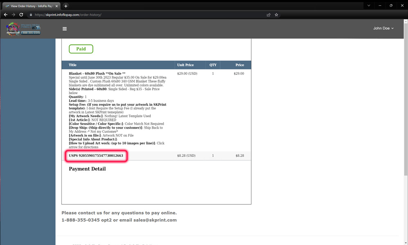Expand the John Doe account menu
The height and width of the screenshot is (245, 408).
click(x=383, y=28)
